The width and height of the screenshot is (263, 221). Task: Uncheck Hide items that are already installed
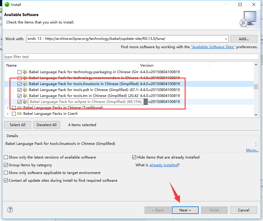134,157
